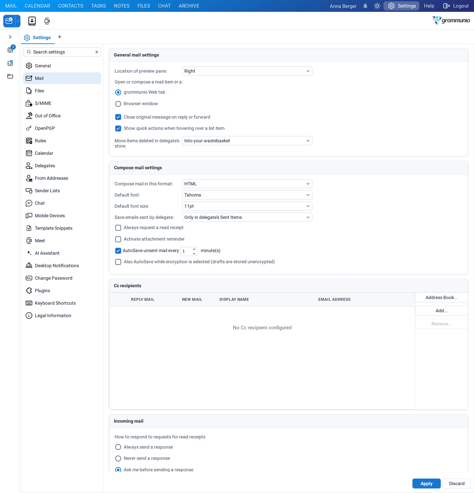
Task: Click the Apply button
Action: [426, 483]
